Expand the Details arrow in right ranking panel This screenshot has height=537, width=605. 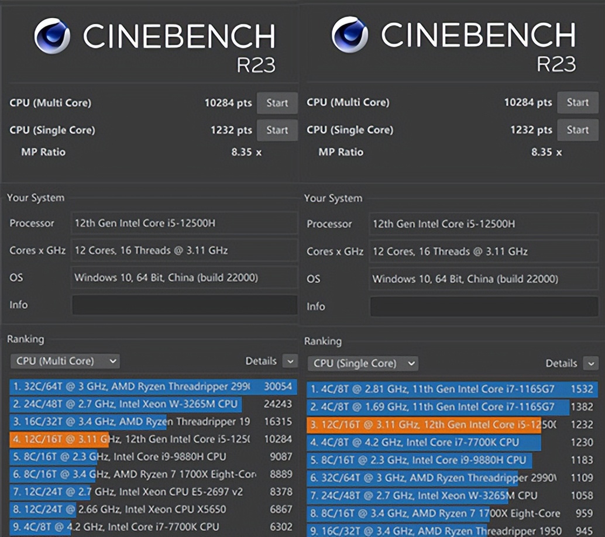click(590, 363)
